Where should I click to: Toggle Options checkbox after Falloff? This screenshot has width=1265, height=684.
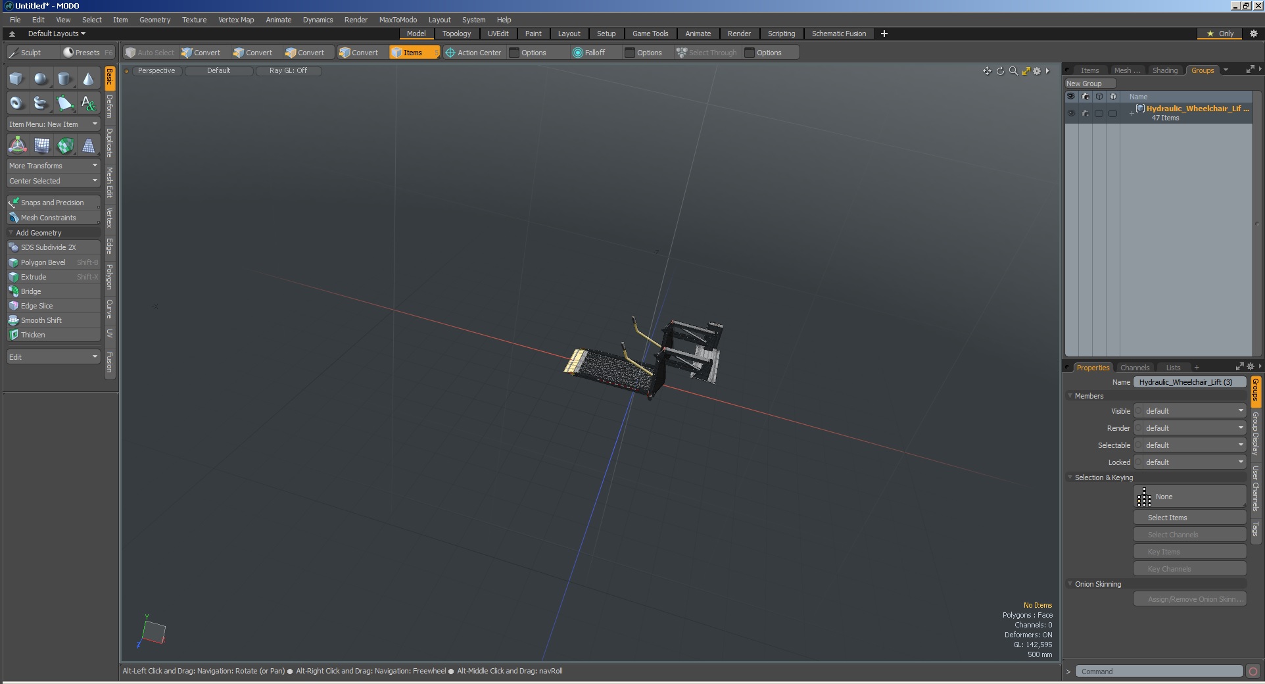[x=630, y=53]
